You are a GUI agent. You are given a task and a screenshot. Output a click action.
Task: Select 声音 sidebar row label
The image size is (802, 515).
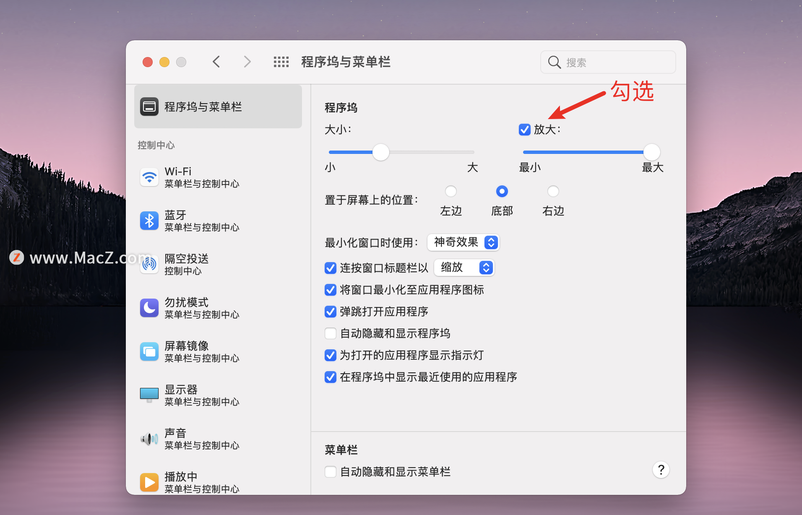175,433
